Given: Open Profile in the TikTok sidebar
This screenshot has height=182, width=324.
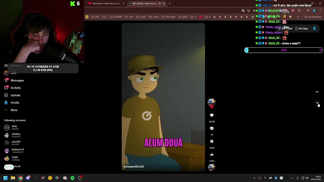Looking at the screenshot, I should [15, 103].
